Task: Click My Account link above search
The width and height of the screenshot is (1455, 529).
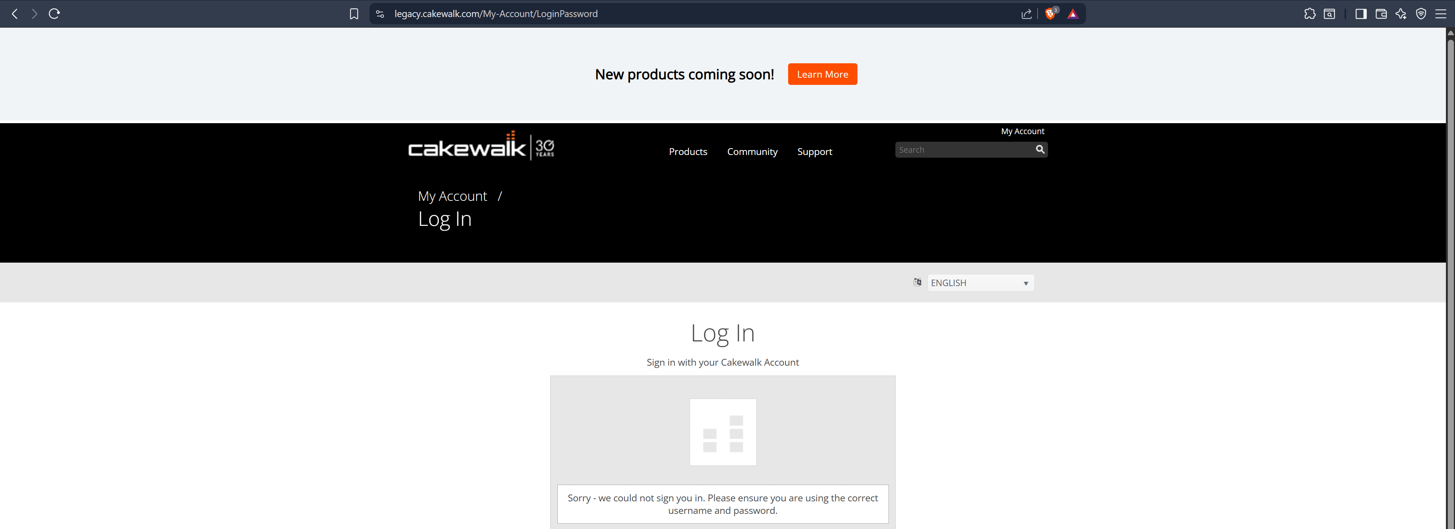Action: (1022, 131)
